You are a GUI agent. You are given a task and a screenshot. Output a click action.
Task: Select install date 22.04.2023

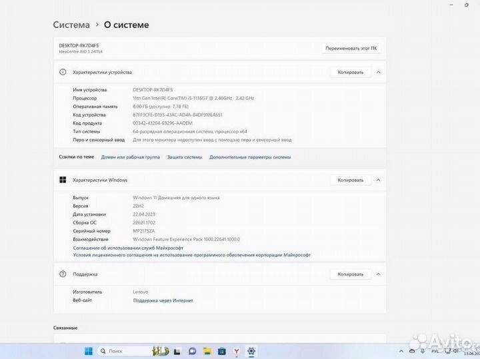pyautogui.click(x=144, y=214)
